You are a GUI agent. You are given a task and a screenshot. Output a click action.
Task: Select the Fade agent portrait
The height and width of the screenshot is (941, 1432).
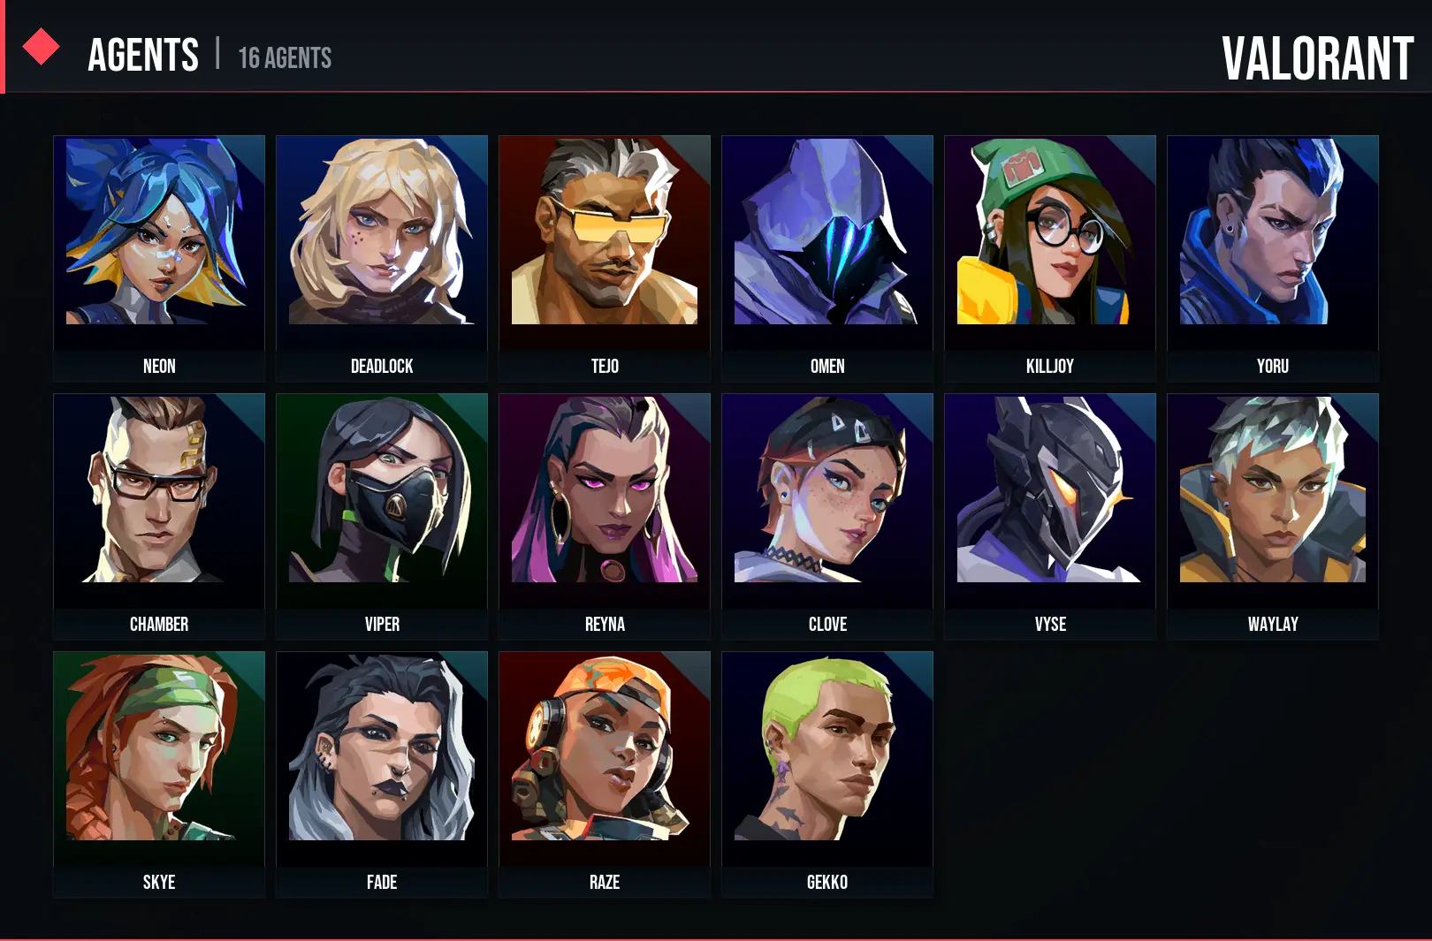pos(382,774)
